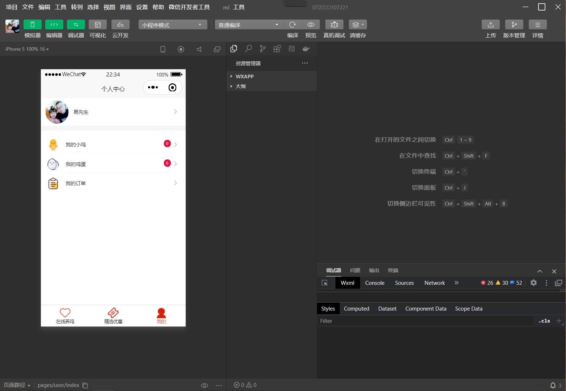Toggle the 编辑器 panel button
This screenshot has height=391, width=566.
[54, 25]
